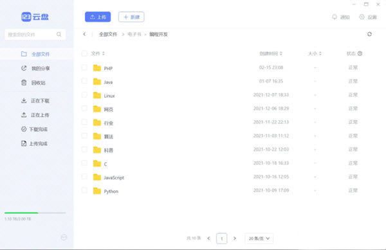This screenshot has width=386, height=250.
Task: Click the search file input field
Action: pos(35,35)
